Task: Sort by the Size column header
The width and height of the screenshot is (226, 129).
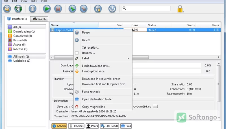Action: [x=110, y=25]
